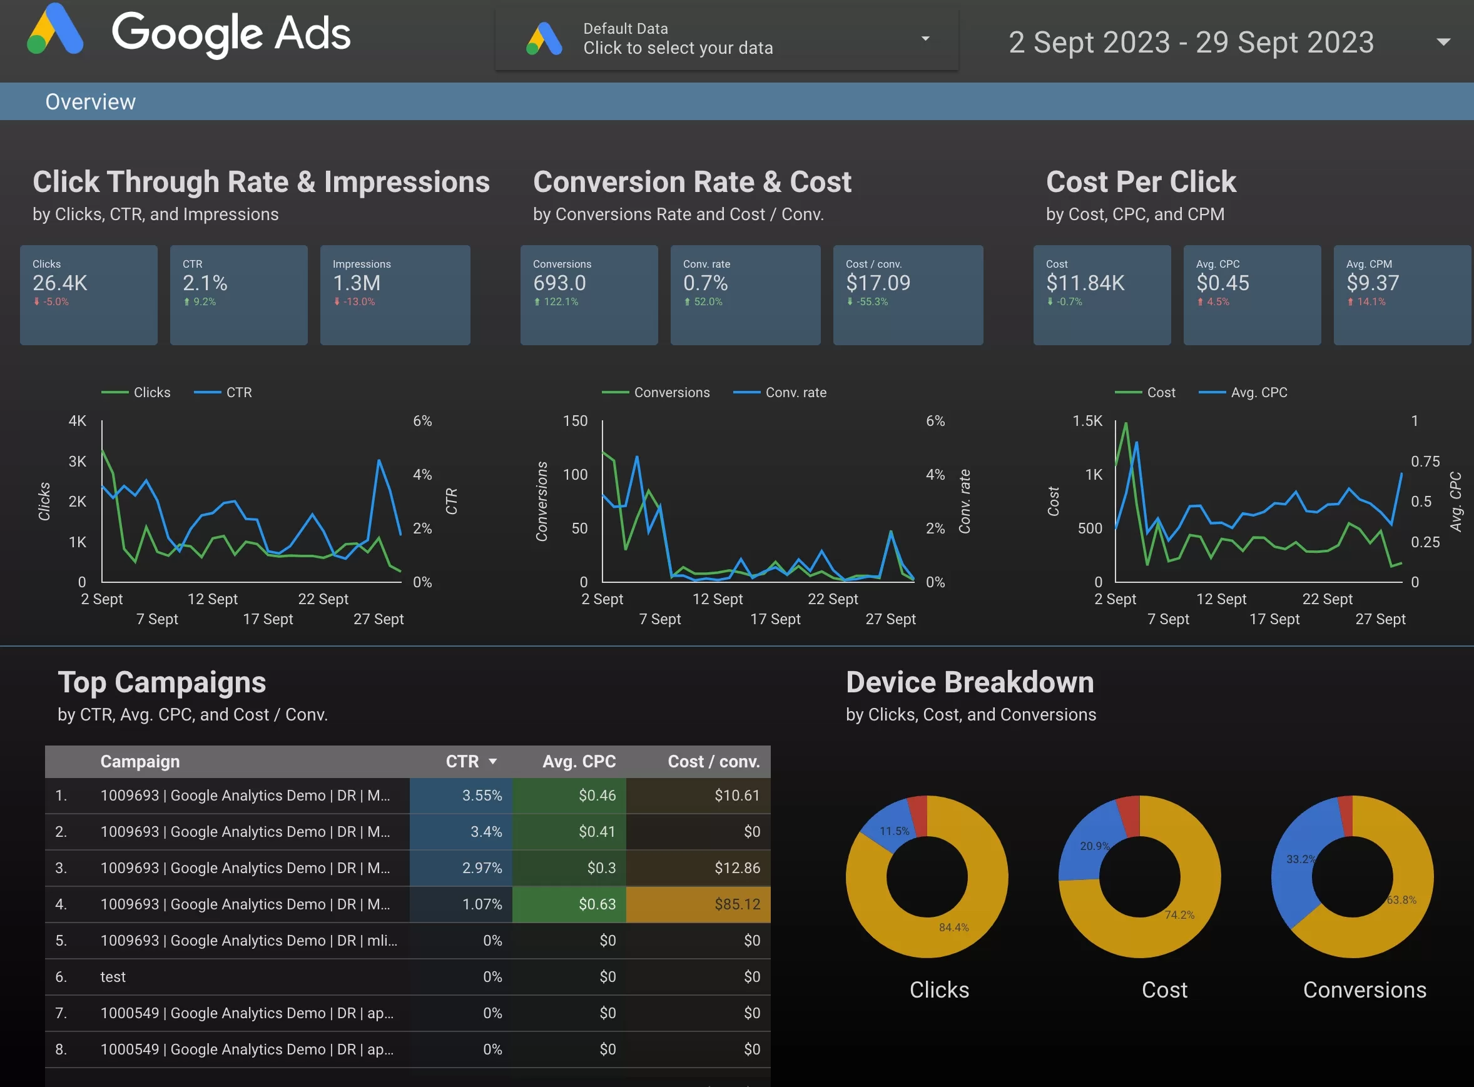
Task: Click the red slice of Clicks donut
Action: pyautogui.click(x=918, y=816)
